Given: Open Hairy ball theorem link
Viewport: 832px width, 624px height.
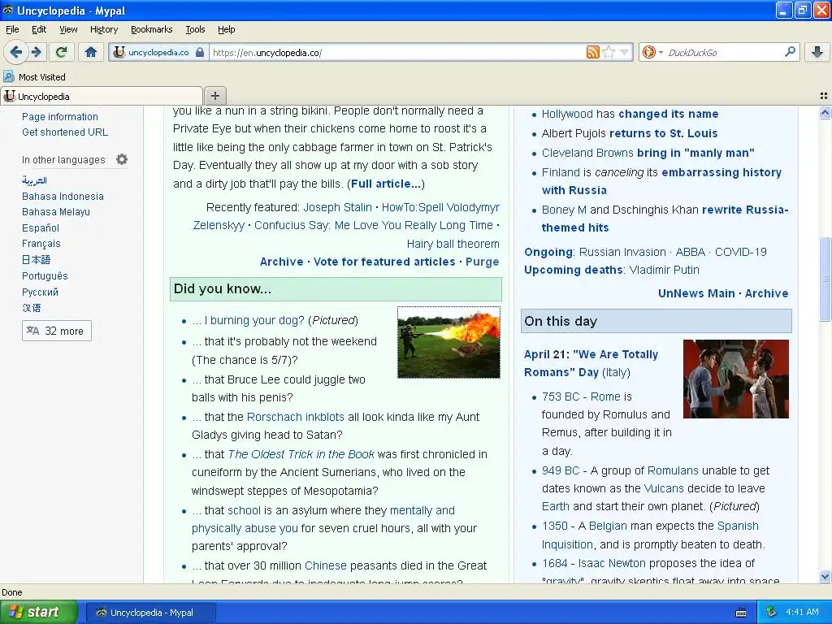Looking at the screenshot, I should coord(453,244).
